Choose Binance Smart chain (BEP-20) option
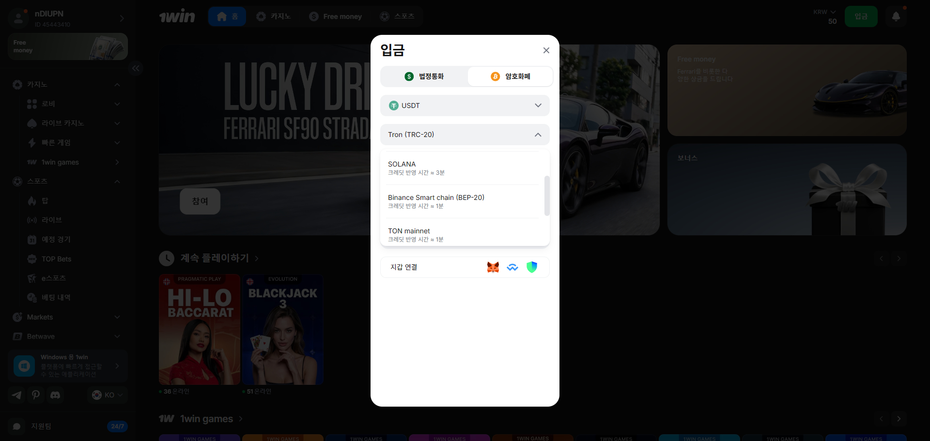 pos(463,201)
